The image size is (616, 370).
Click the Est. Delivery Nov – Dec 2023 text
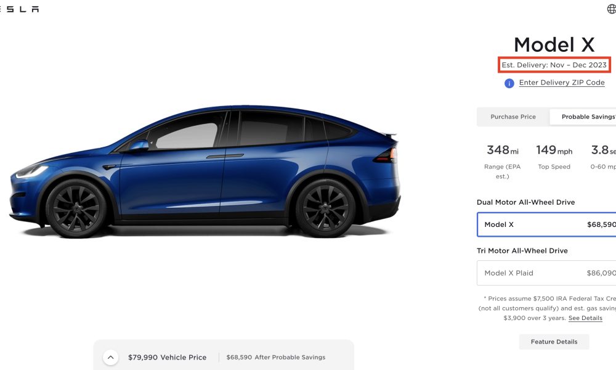554,65
